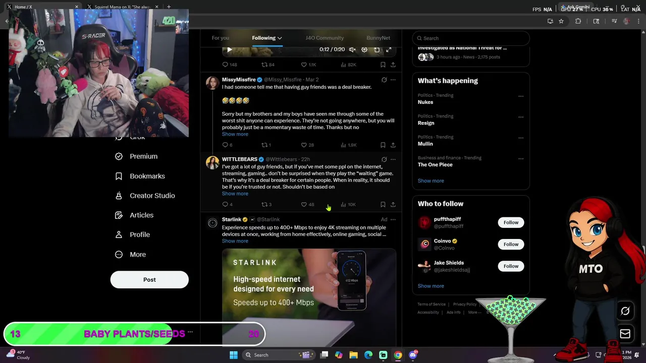Screen dimensions: 646x363
Task: Expand the More menu in sidebar
Action: pos(130,255)
